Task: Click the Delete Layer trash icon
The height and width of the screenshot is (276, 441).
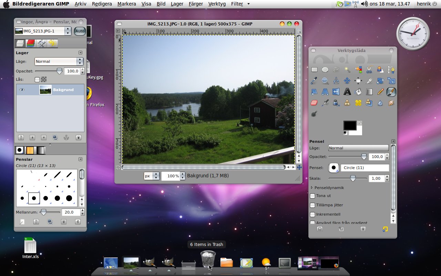Action: [x=78, y=137]
